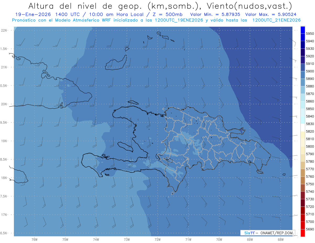Click the 71W longitude axis label

tap(188, 239)
